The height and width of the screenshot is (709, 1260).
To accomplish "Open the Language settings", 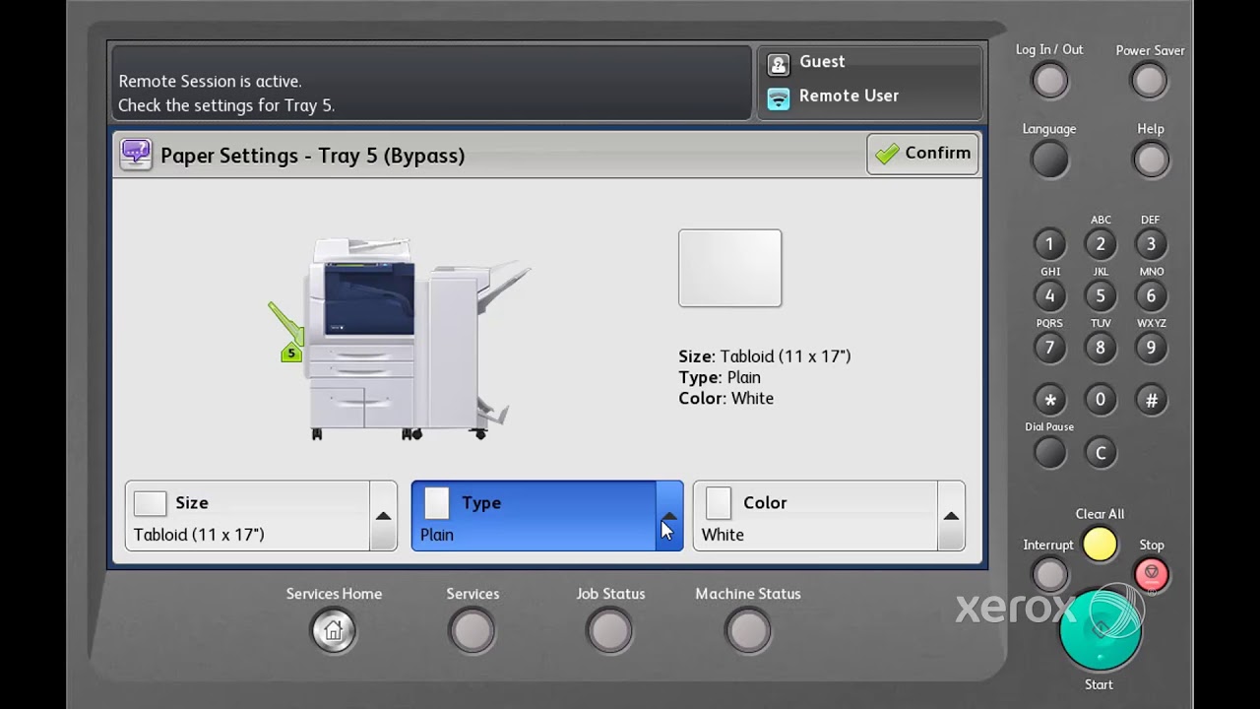I will [1048, 158].
